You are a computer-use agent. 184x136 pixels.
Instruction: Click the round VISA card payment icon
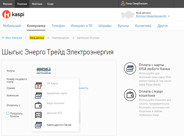click(x=130, y=68)
